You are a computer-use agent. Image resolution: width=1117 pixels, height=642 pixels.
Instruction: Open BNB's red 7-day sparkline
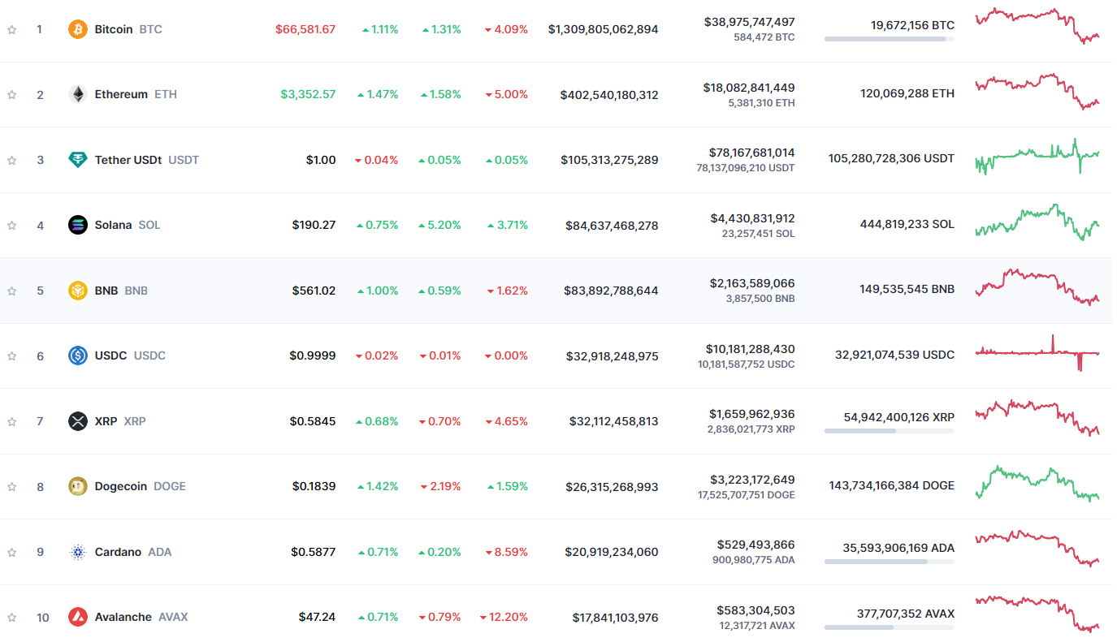pyautogui.click(x=1037, y=287)
